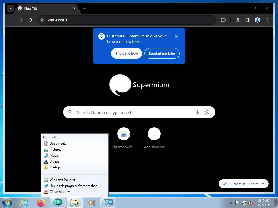Click the network tray icon
The width and height of the screenshot is (278, 208).
[244, 203]
